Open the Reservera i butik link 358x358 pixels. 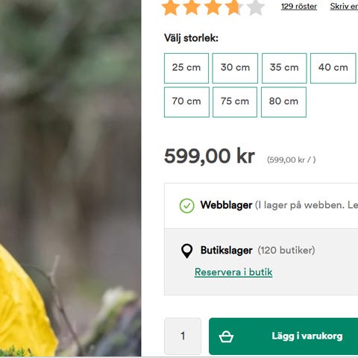click(233, 272)
